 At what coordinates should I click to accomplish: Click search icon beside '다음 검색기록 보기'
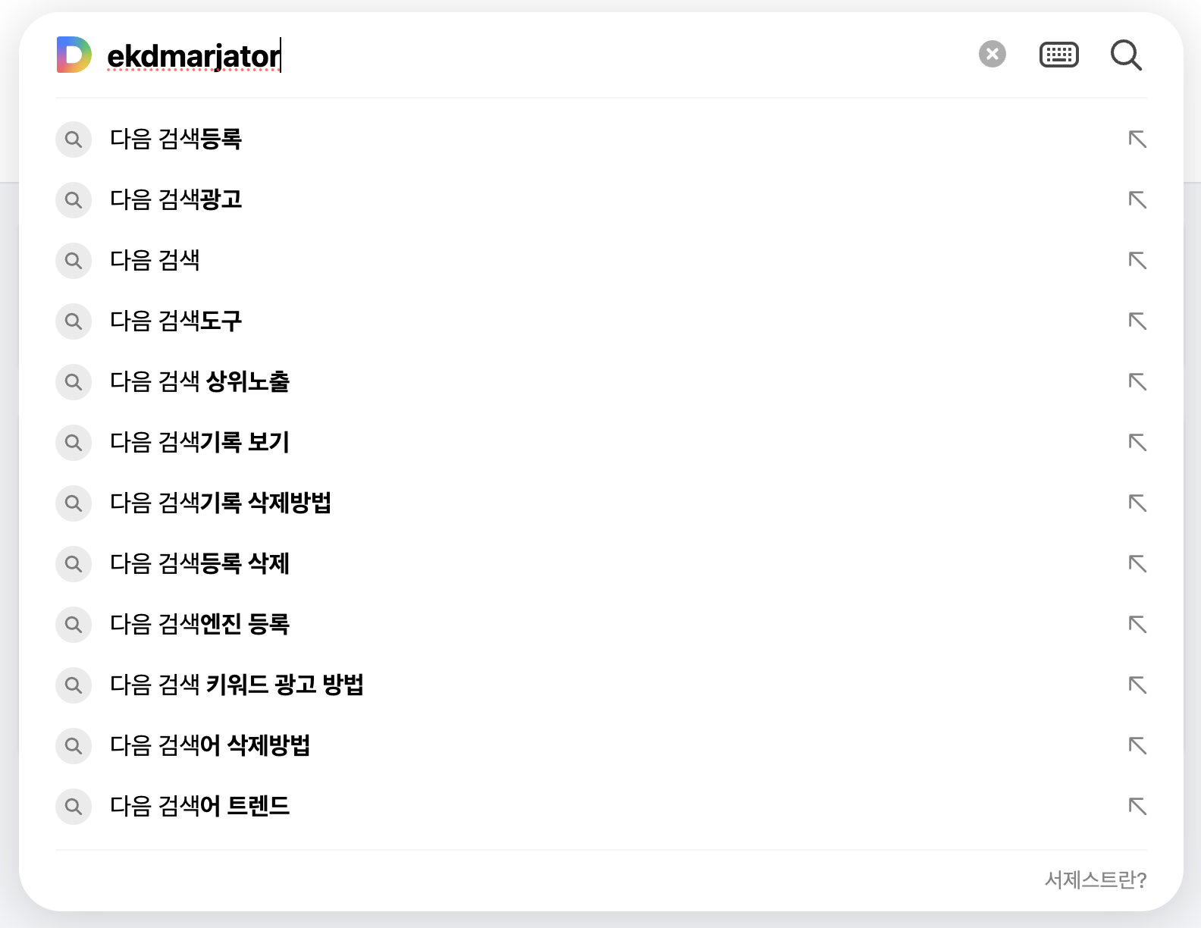tap(74, 442)
